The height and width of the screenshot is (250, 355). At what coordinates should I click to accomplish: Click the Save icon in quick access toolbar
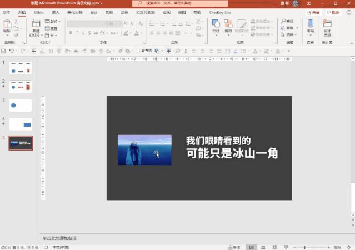pos(4,51)
